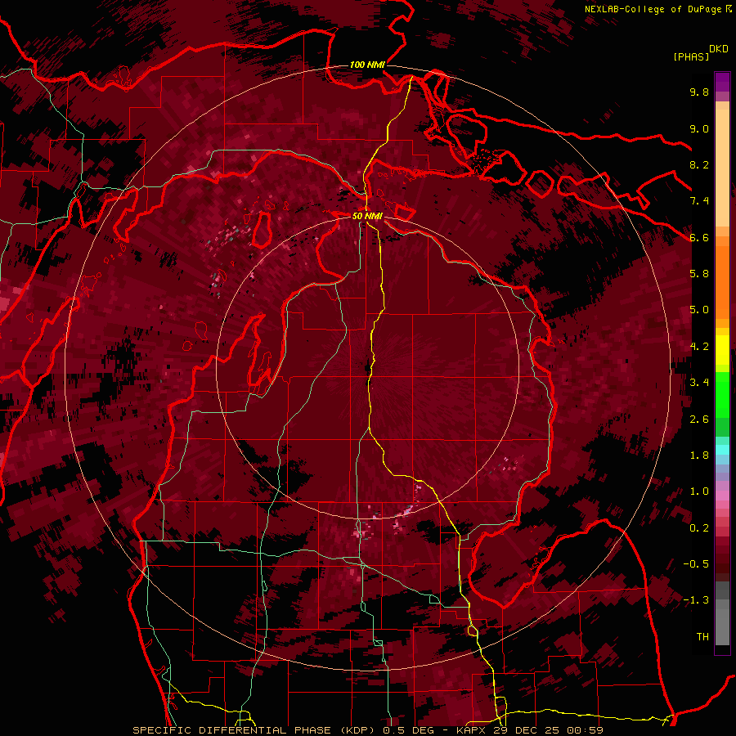Click the 6.6 value on the color scale
736x736 pixels.
(x=699, y=237)
